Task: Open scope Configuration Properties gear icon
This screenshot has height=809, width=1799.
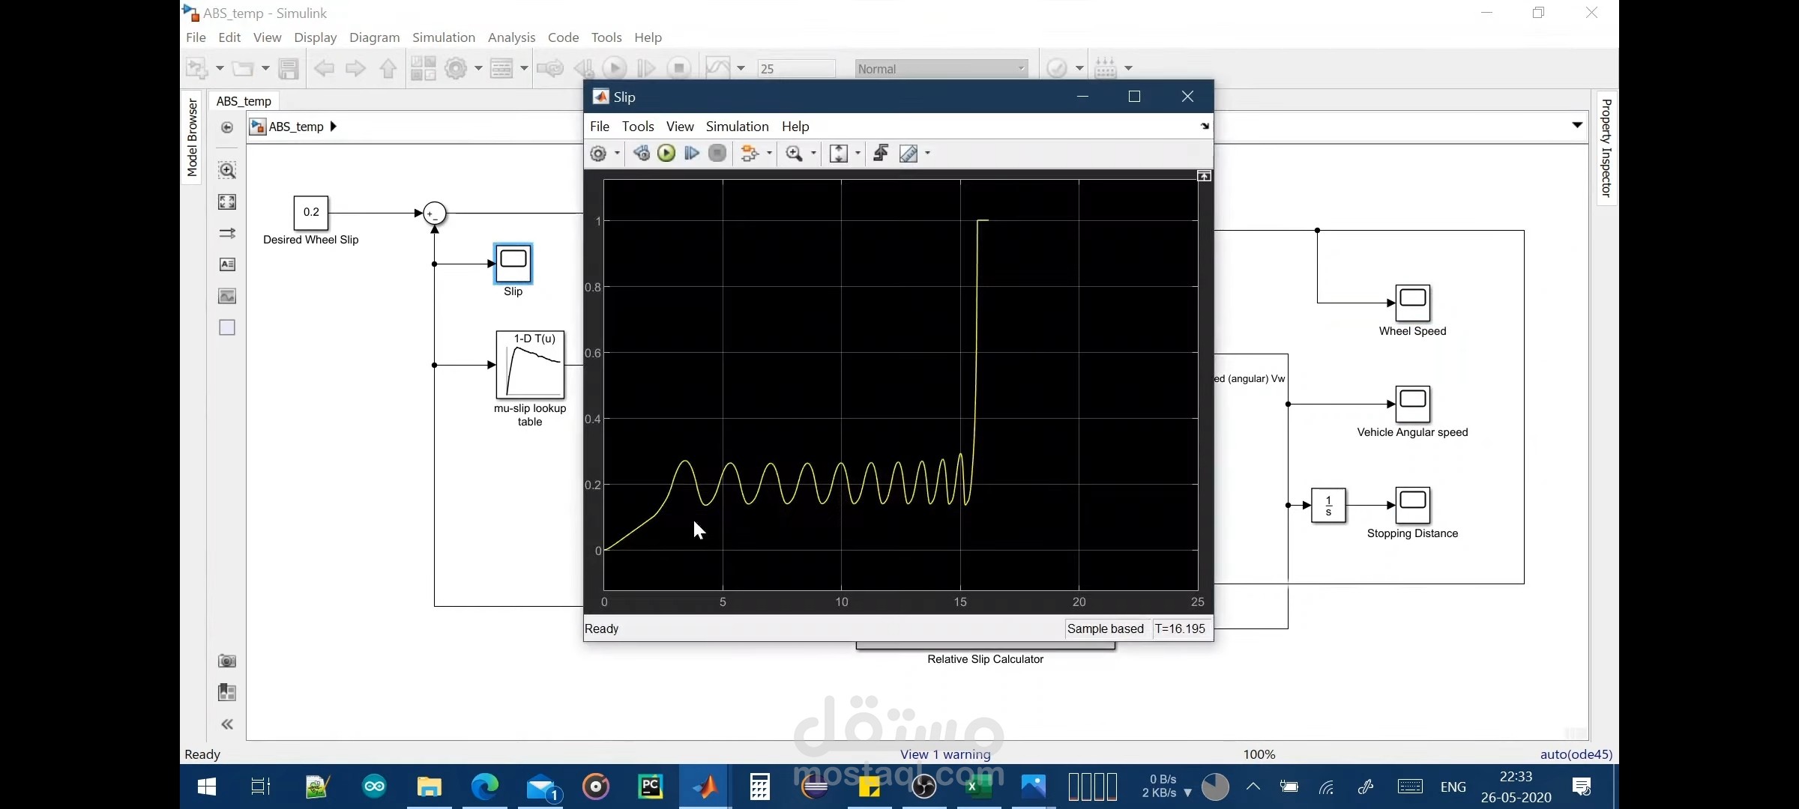Action: 598,154
